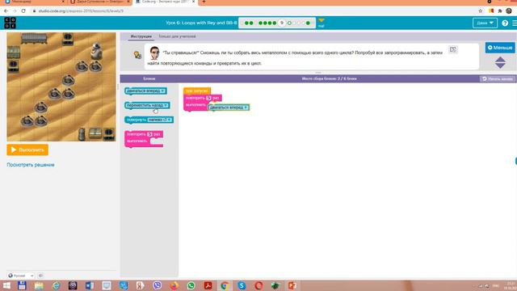517x291 pixels.
Task: Click the instructions resize handle
Action: pos(318,73)
